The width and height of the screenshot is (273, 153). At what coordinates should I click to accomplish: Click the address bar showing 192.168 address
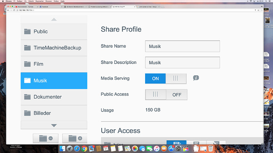pyautogui.click(x=136, y=10)
